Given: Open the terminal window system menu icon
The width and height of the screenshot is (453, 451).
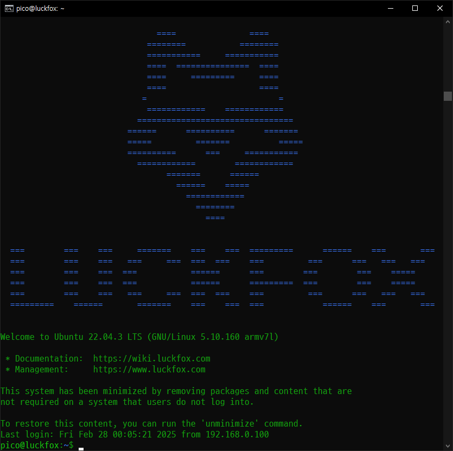Looking at the screenshot, I should coord(9,8).
